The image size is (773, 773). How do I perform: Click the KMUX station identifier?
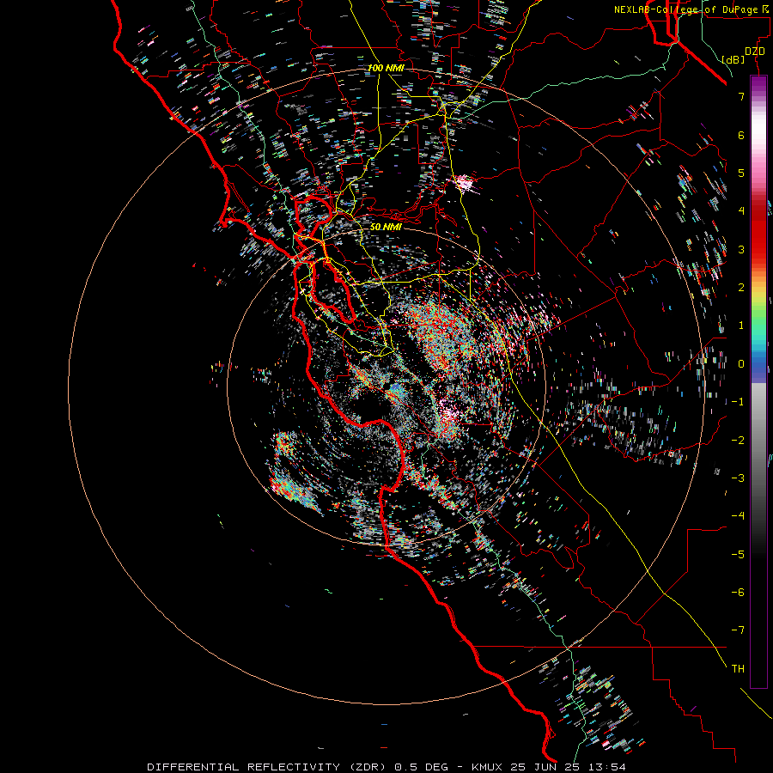click(488, 767)
